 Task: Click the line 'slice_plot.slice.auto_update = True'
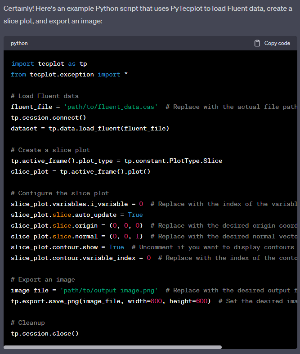click(77, 215)
